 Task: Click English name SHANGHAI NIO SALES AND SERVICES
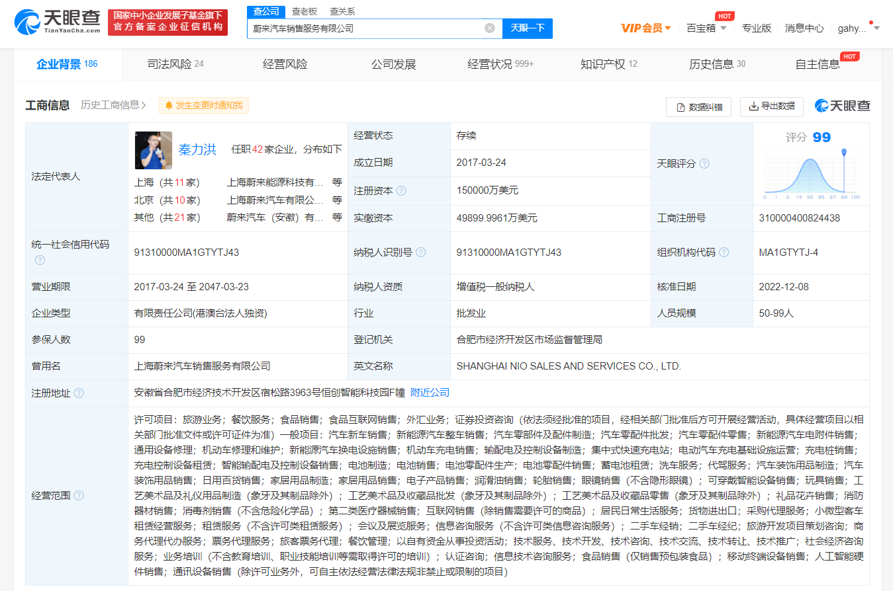point(569,366)
